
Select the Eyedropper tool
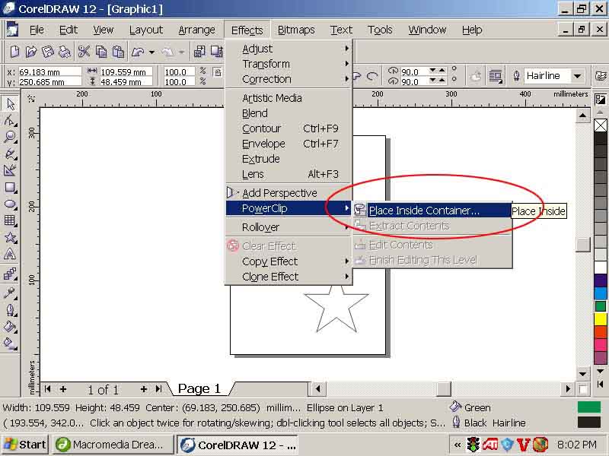point(10,293)
